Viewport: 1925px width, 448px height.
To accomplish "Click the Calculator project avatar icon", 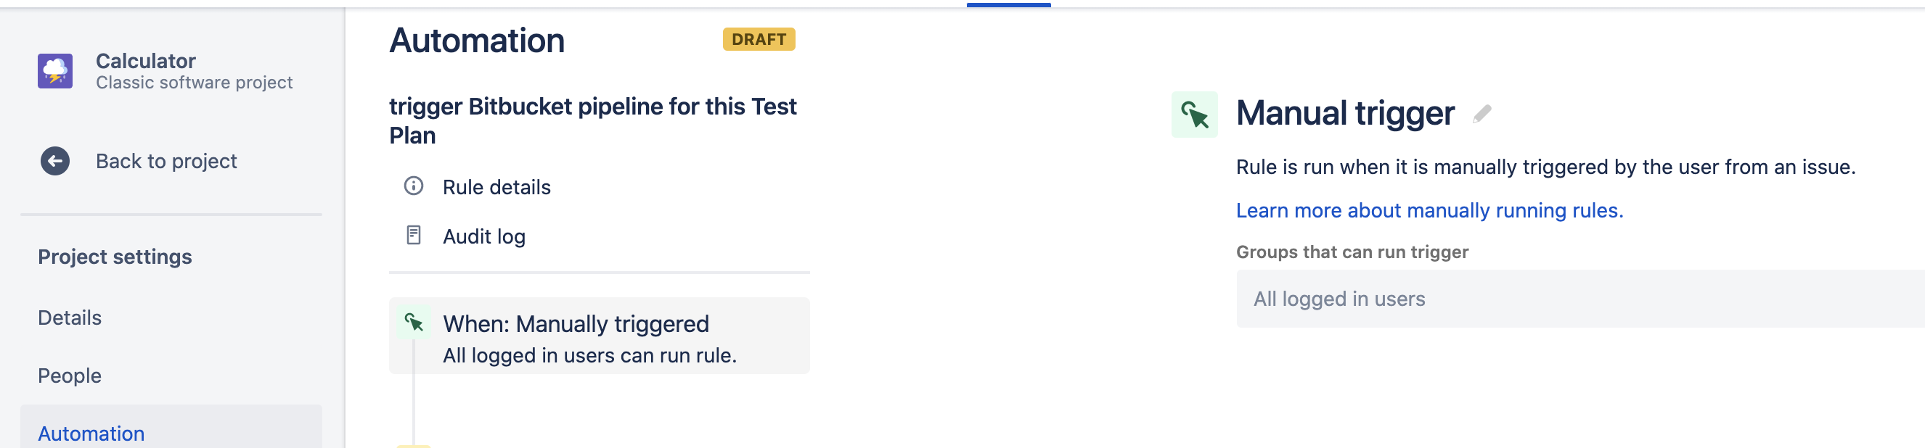I will click(55, 71).
